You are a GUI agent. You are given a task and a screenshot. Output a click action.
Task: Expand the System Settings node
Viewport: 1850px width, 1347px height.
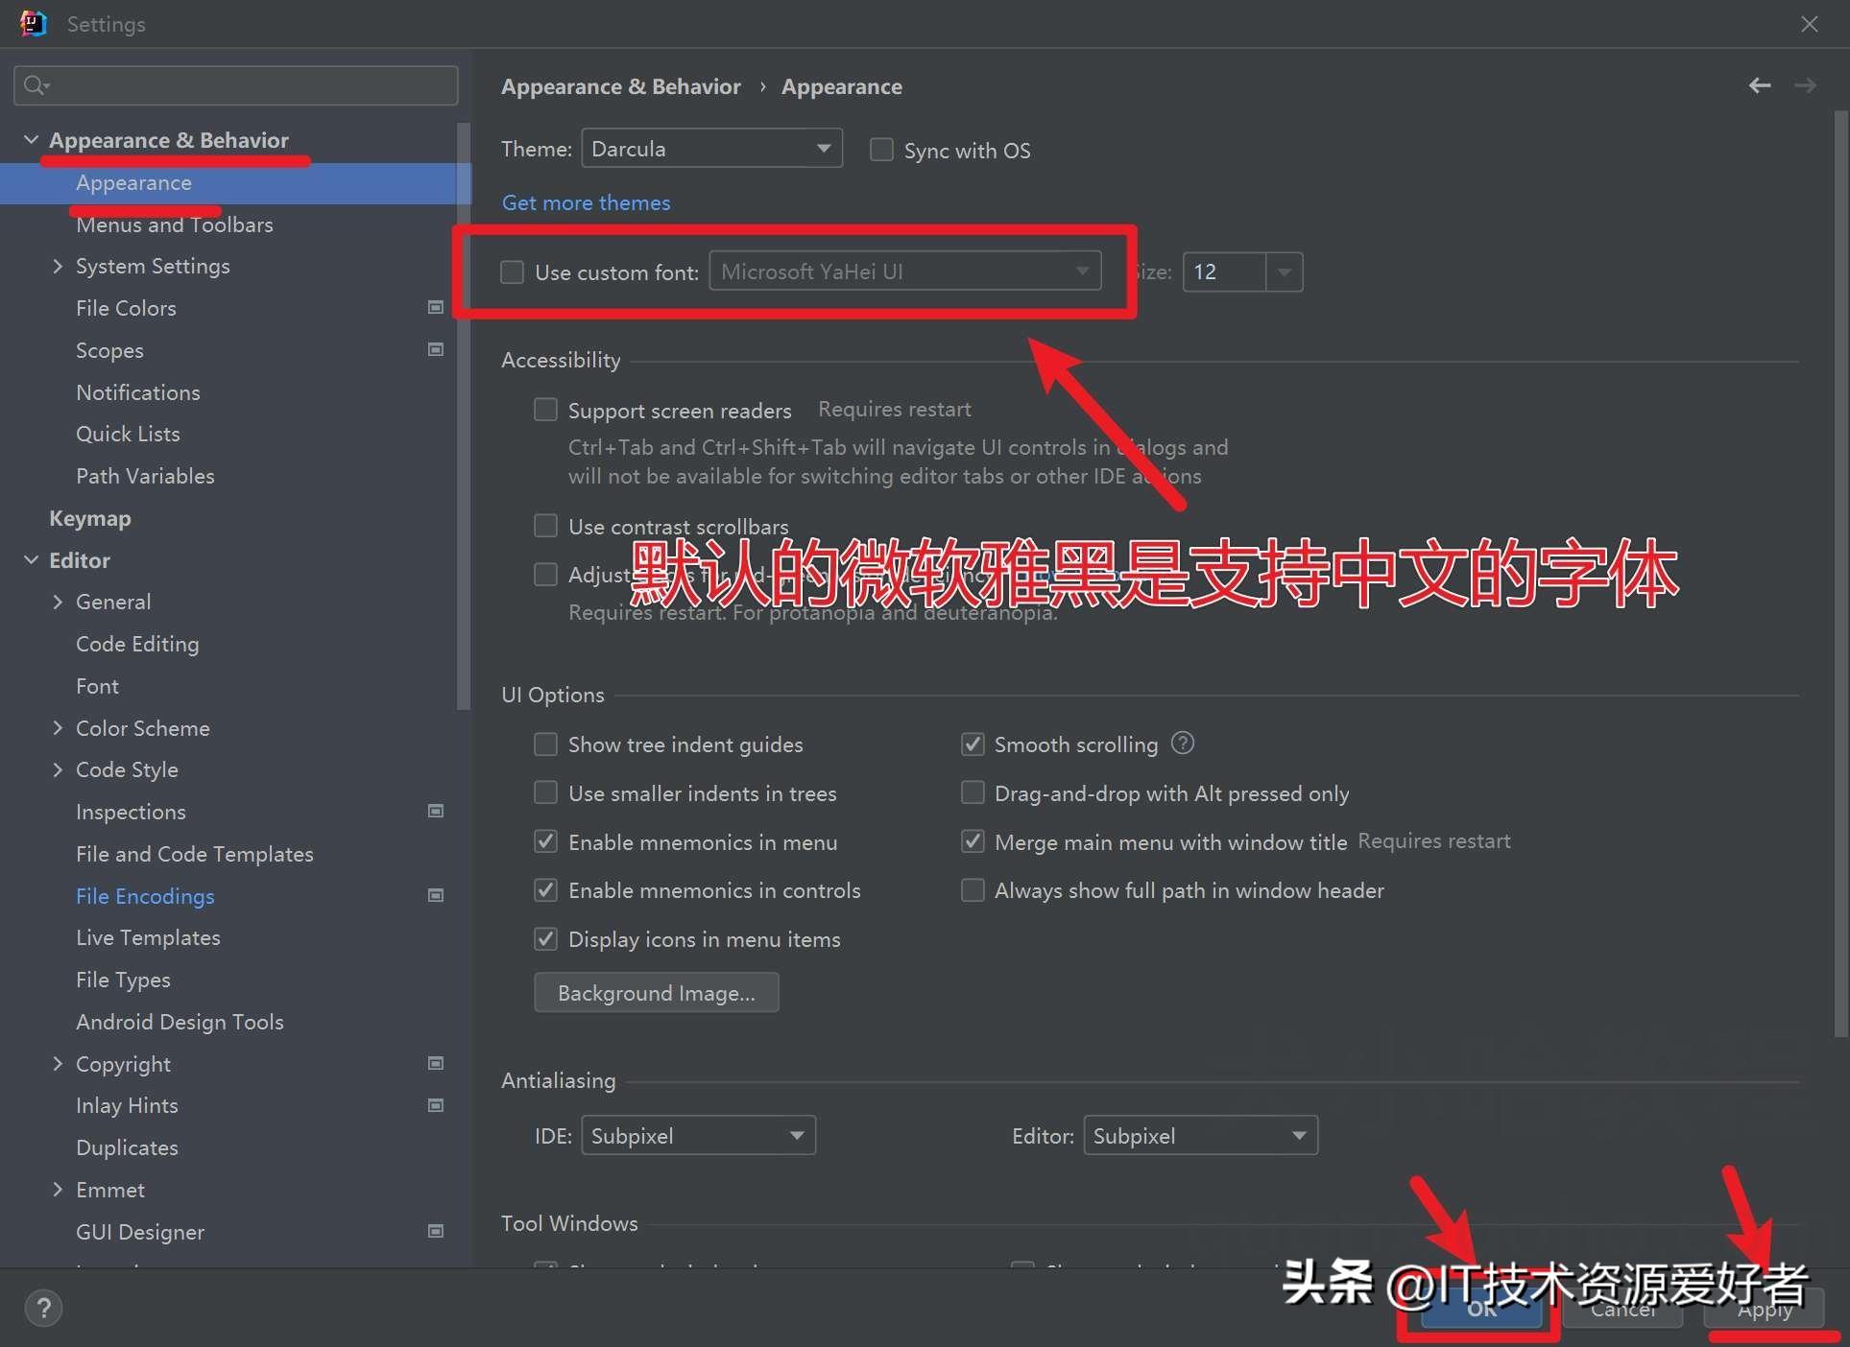click(58, 266)
